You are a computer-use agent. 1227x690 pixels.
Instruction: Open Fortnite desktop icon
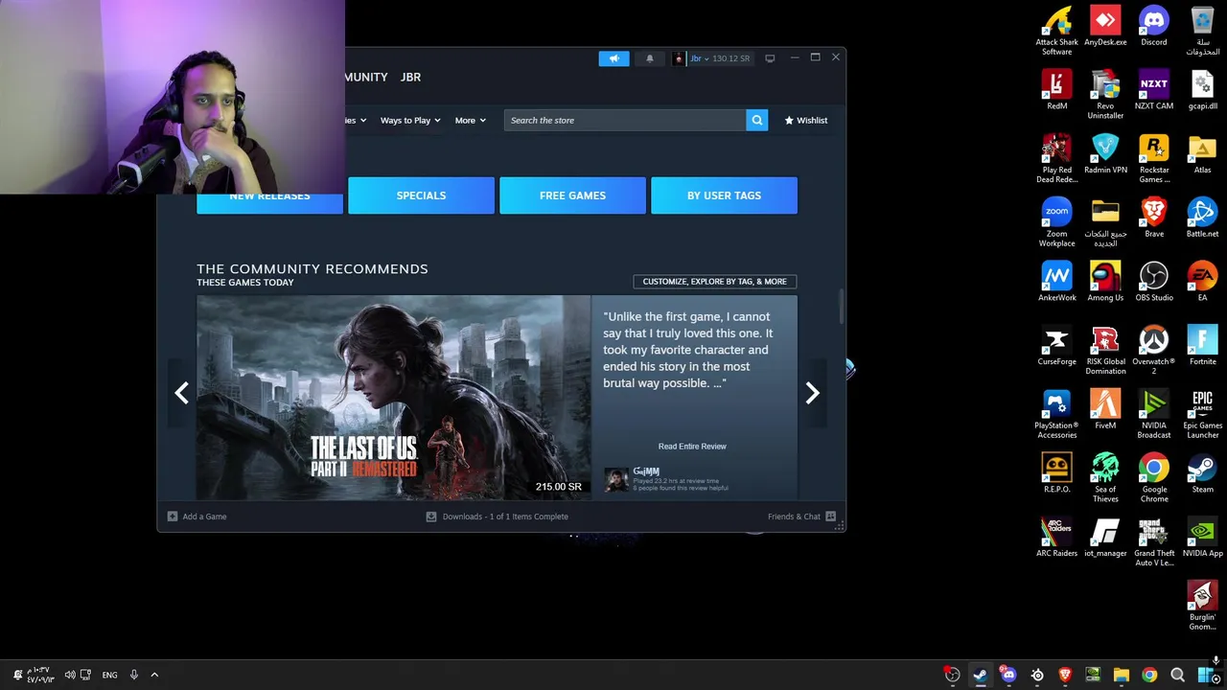tap(1202, 346)
